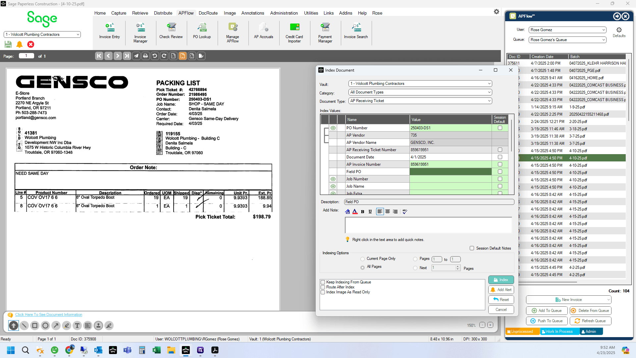The image size is (636, 358).
Task: Enable Keep Indexing From Queue
Action: (323, 282)
